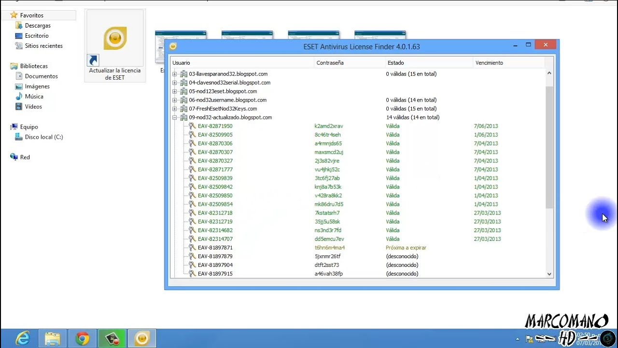The image size is (618, 348).
Task: Open Google Chrome from the taskbar
Action: pos(82,339)
